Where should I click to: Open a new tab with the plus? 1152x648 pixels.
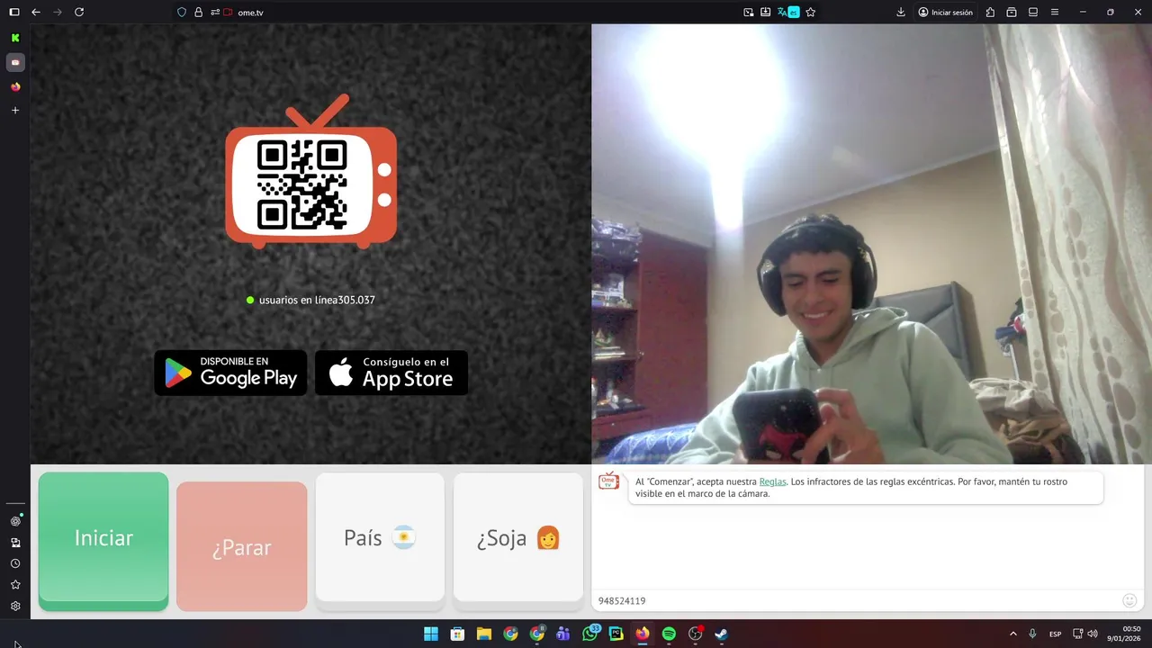click(x=15, y=110)
